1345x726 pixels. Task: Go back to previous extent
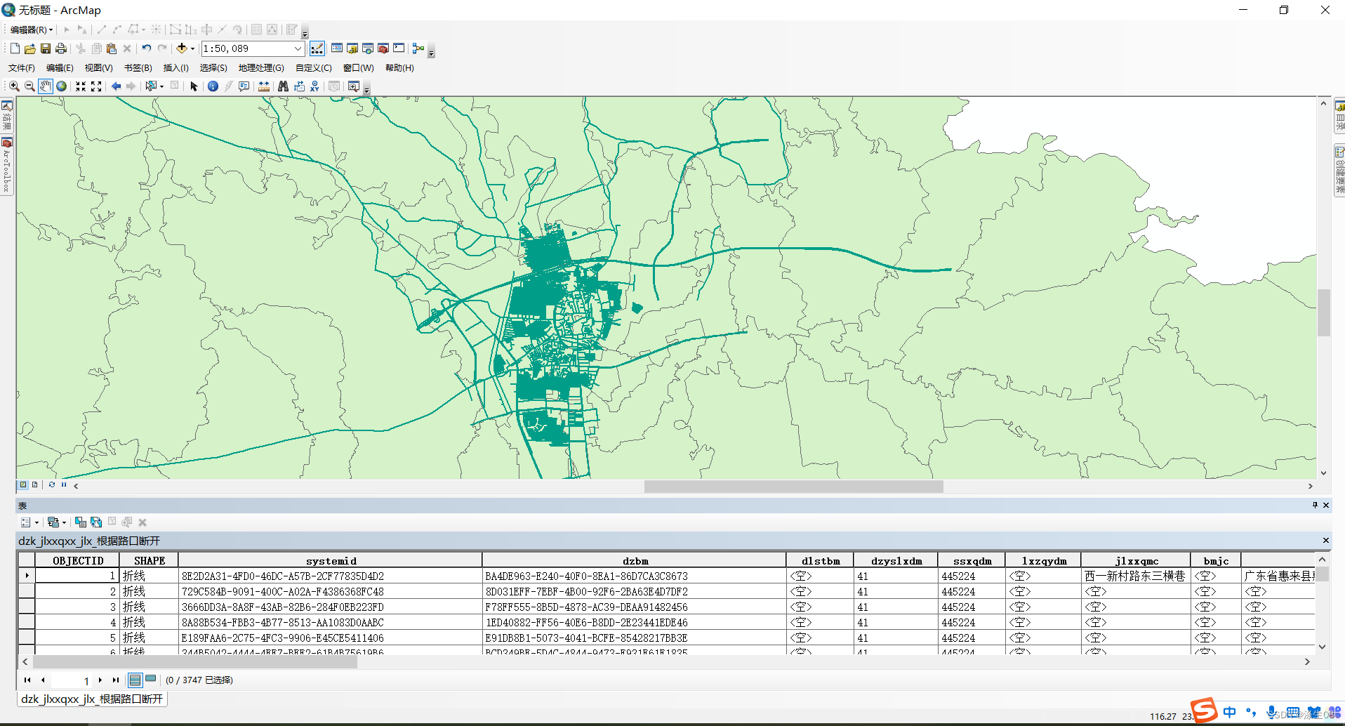point(116,86)
